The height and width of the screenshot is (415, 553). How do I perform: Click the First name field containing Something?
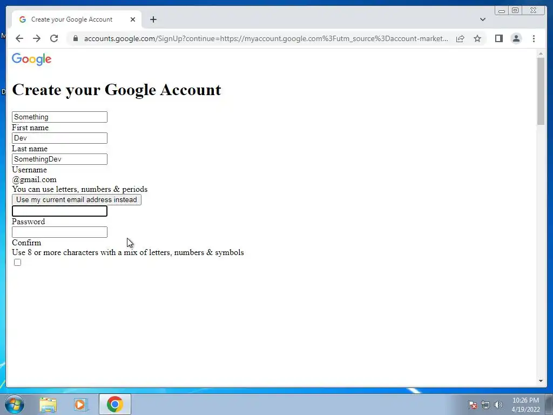coord(59,117)
